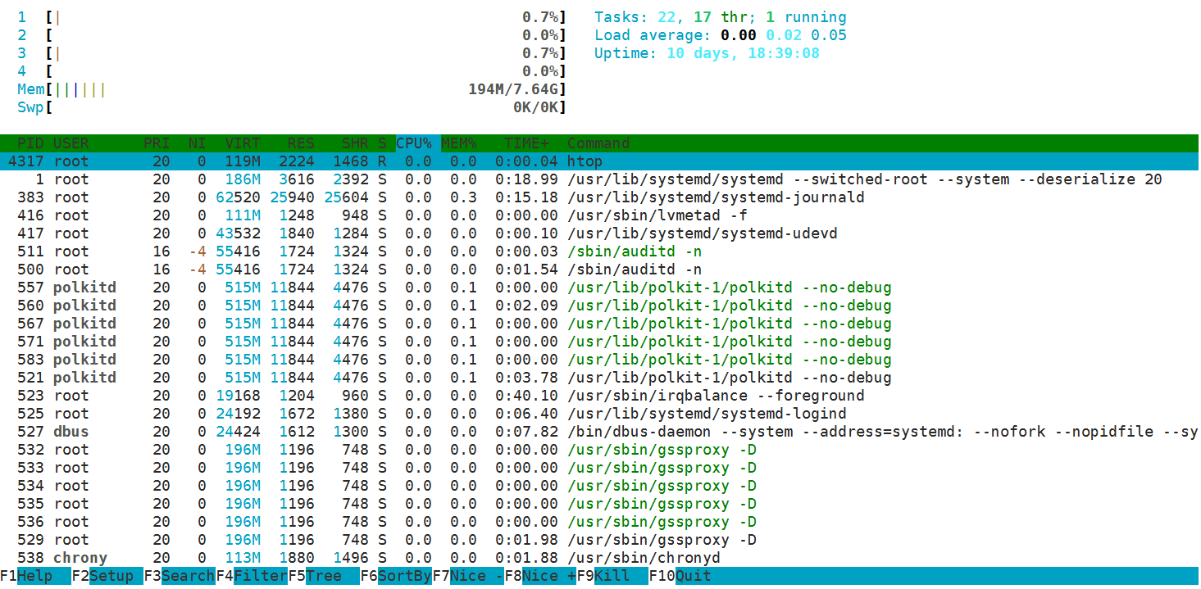Click the Uptime readout
The height and width of the screenshot is (589, 1201).
(x=707, y=53)
